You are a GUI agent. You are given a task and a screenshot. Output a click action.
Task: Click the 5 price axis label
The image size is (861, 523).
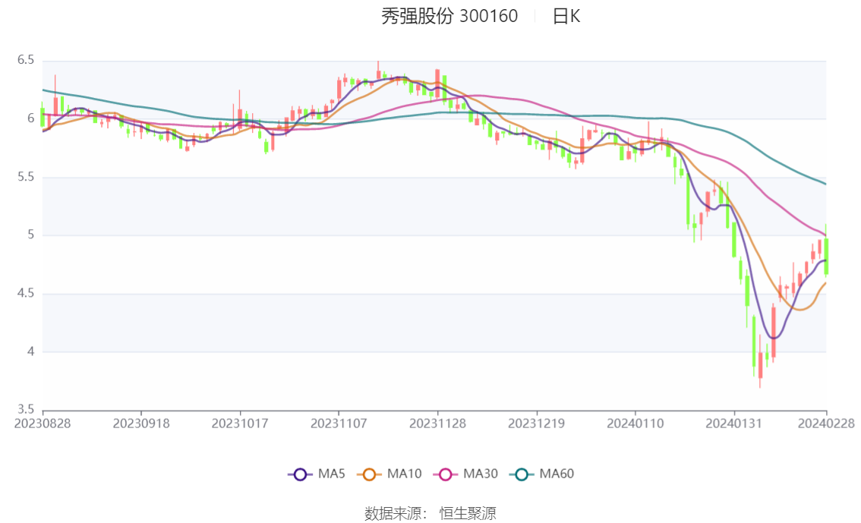[x=31, y=235]
